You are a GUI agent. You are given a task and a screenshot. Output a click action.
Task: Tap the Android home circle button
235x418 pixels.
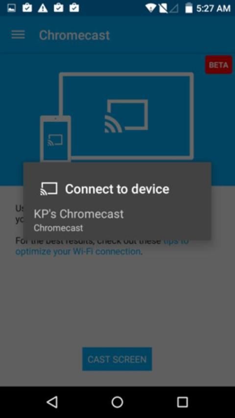click(x=117, y=402)
